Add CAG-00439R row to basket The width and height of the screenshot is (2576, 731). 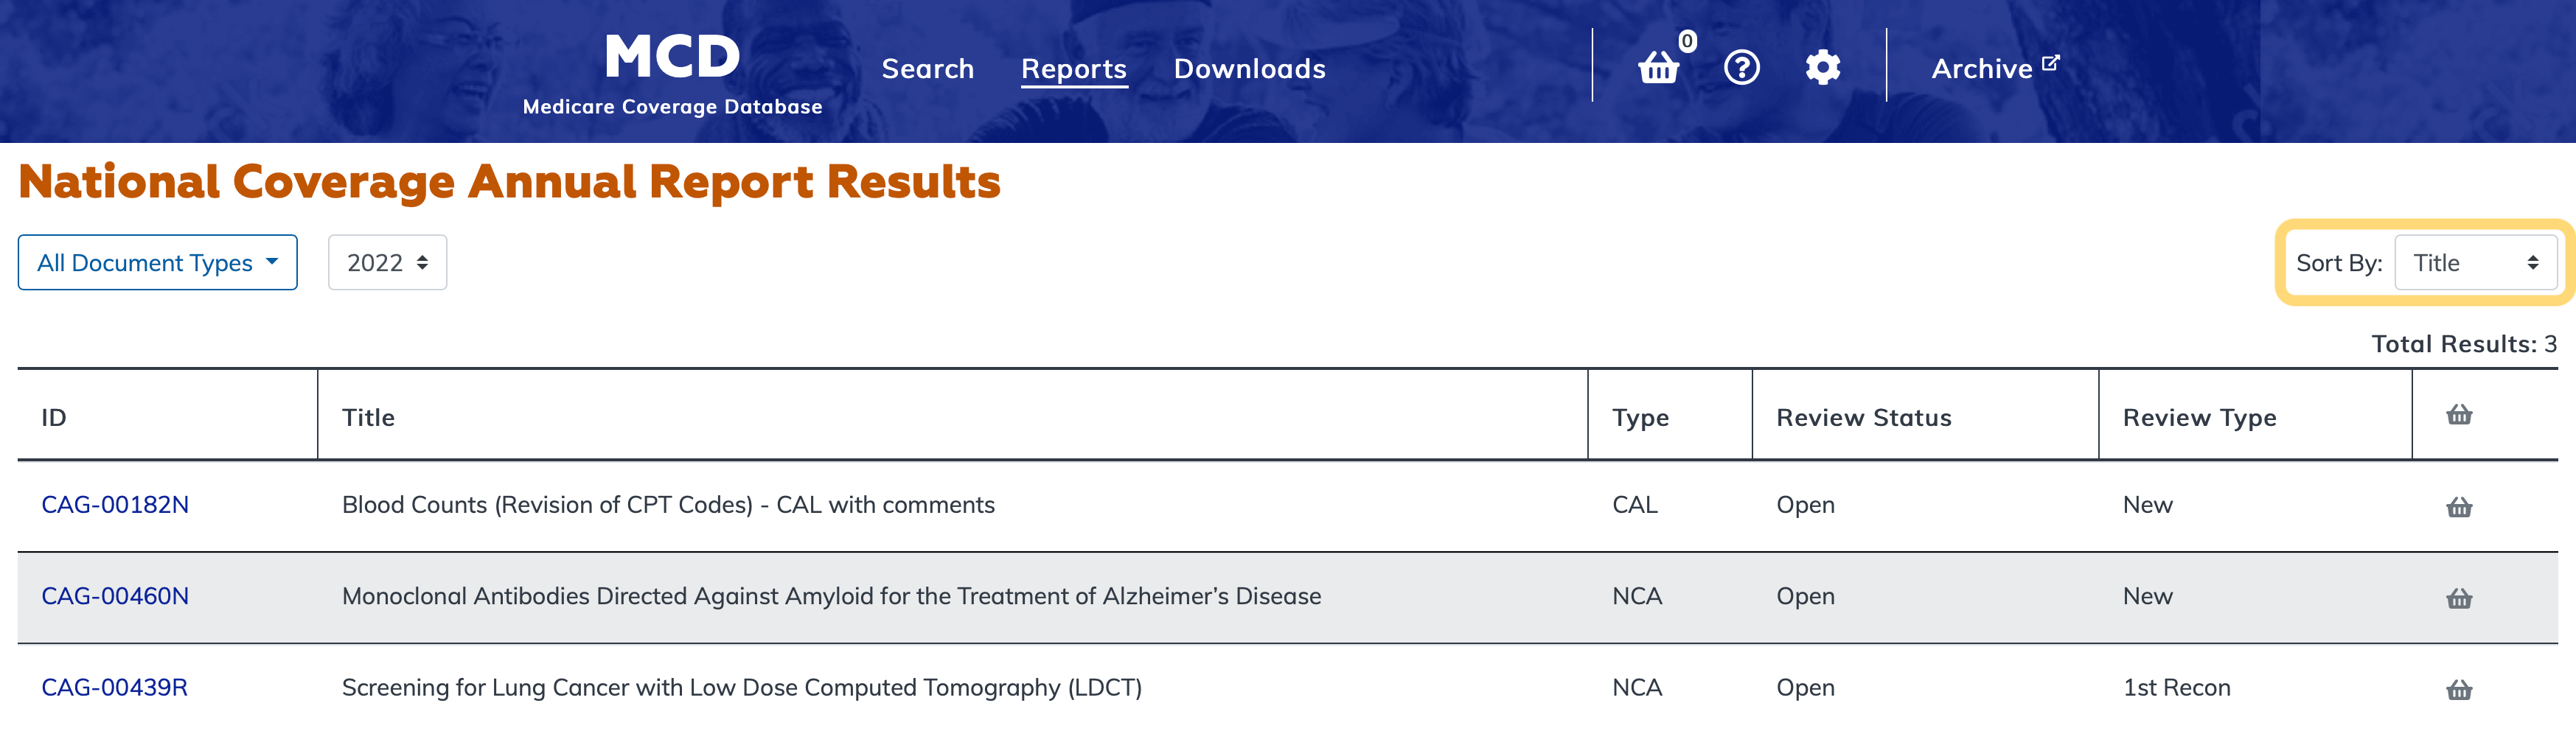click(2458, 689)
